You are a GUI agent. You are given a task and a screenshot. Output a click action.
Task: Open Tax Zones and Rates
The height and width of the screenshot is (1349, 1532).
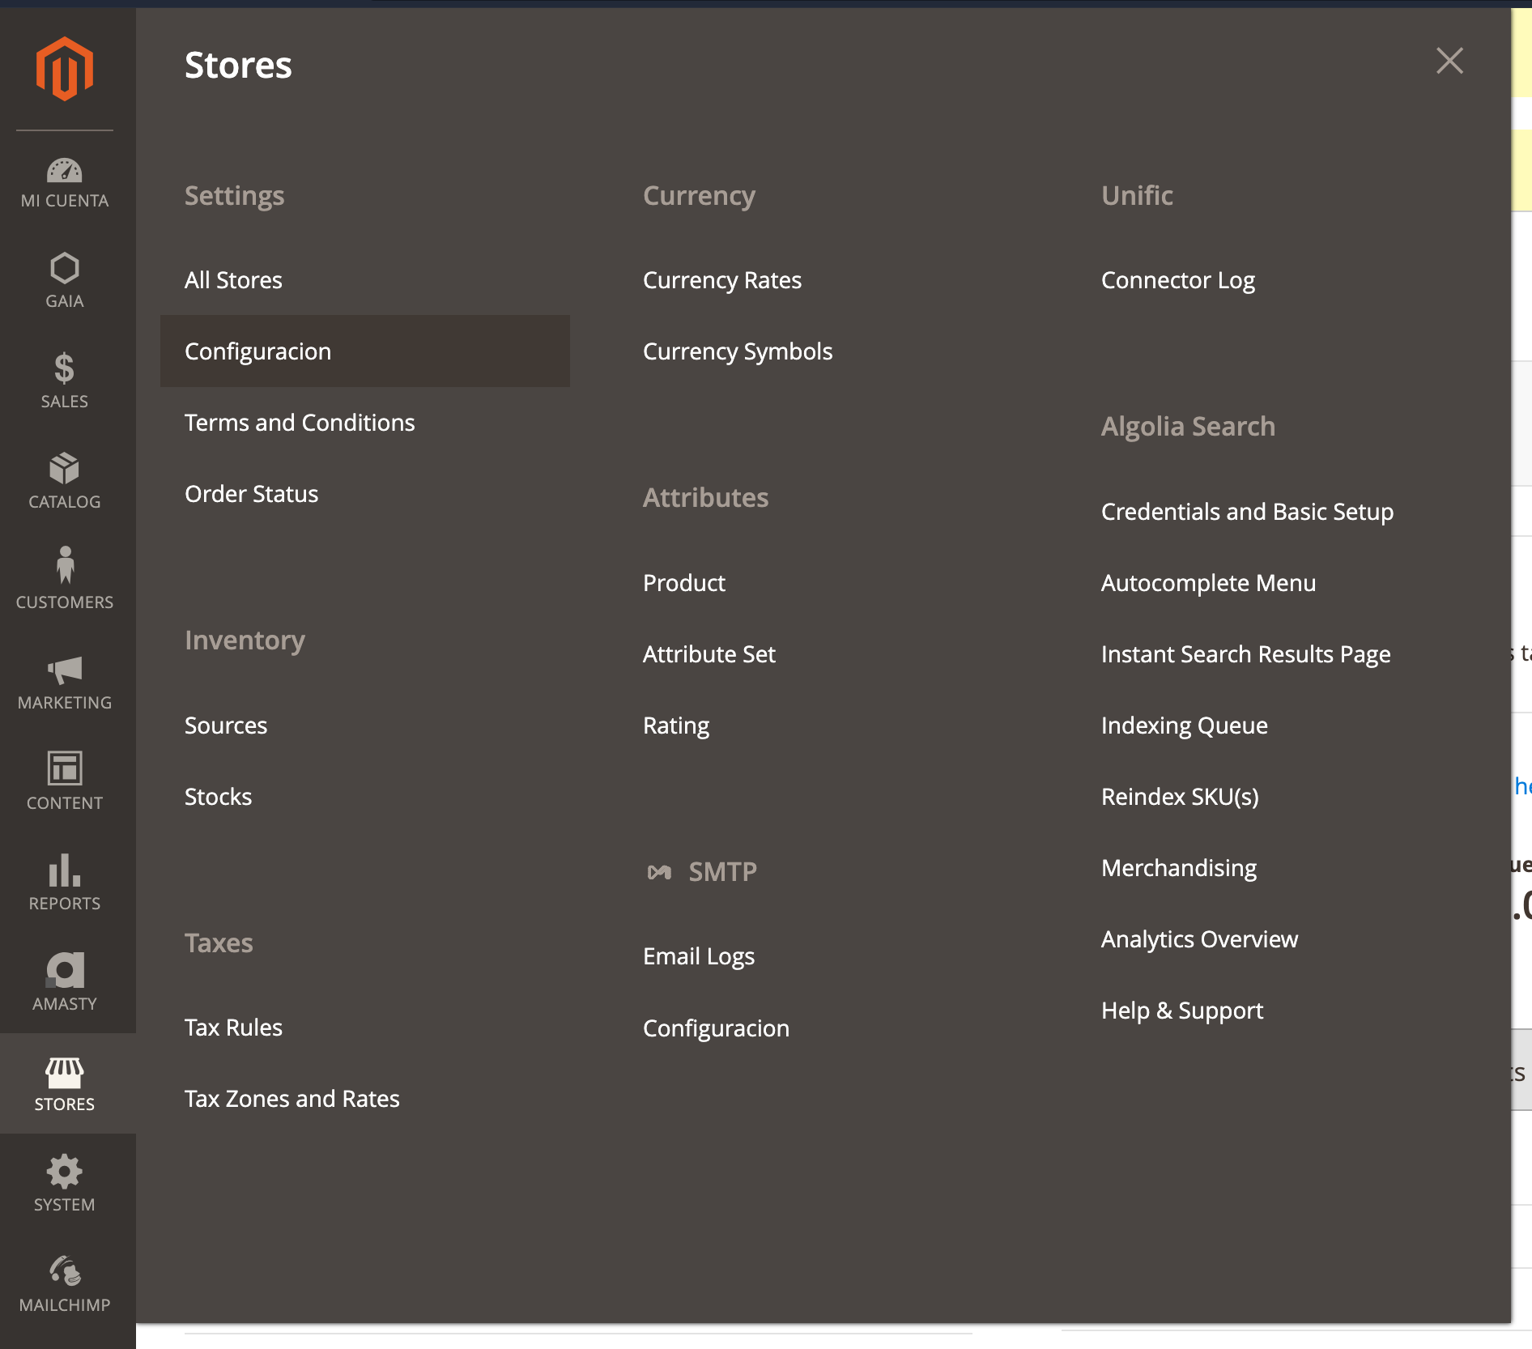click(x=292, y=1099)
